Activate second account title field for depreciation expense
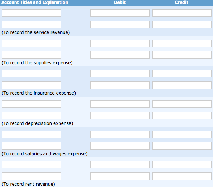213x187 pixels. click(x=32, y=115)
